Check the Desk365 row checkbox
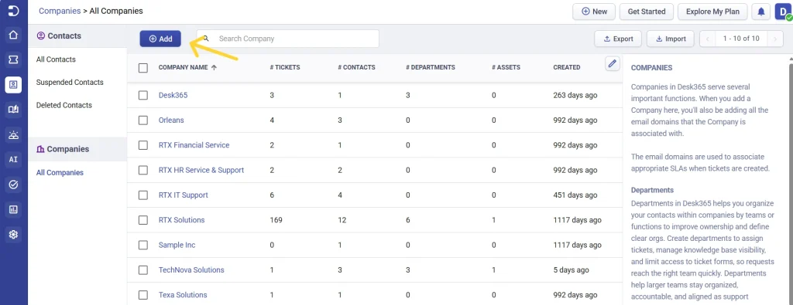 pyautogui.click(x=143, y=95)
